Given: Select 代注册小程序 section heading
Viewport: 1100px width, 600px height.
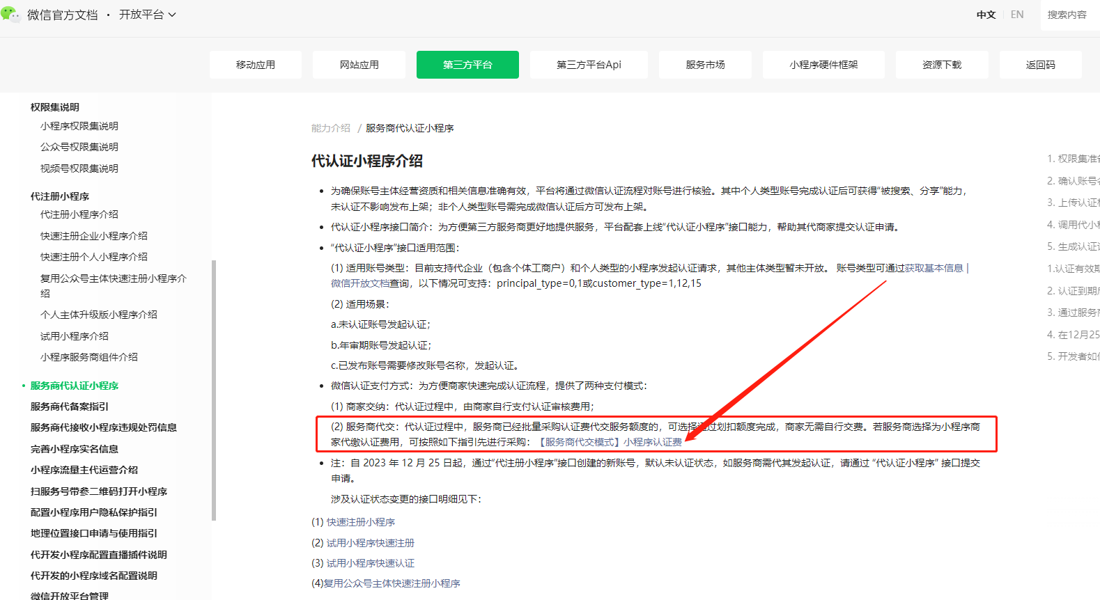Looking at the screenshot, I should [60, 196].
